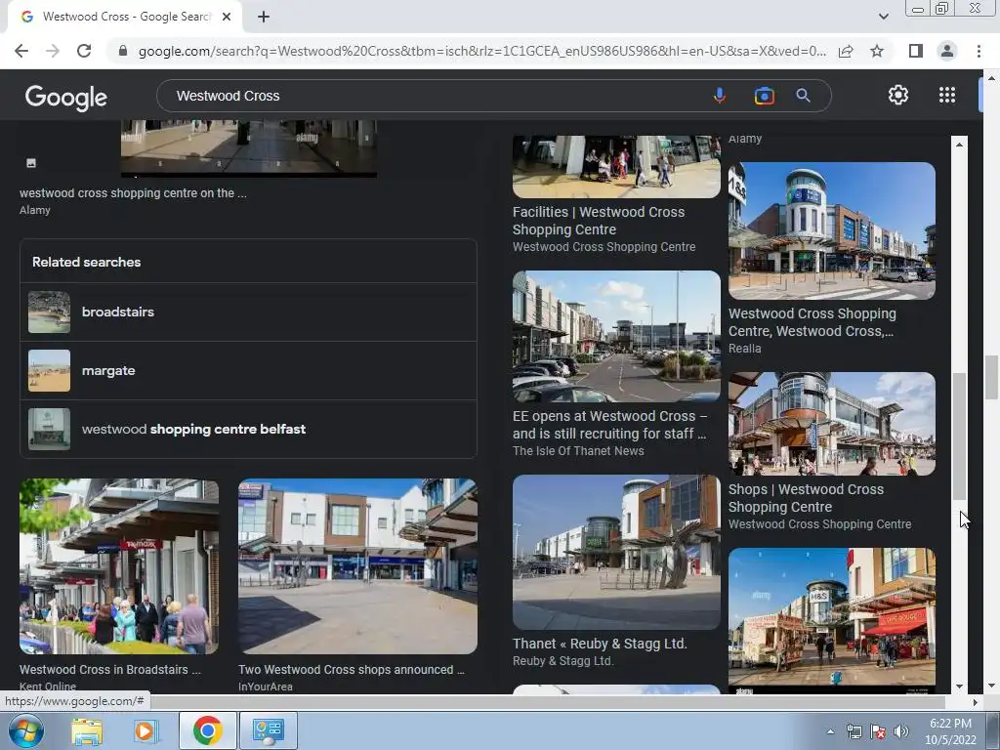This screenshot has height=750, width=1000.
Task: Open the Chrome three-dot menu
Action: (979, 51)
